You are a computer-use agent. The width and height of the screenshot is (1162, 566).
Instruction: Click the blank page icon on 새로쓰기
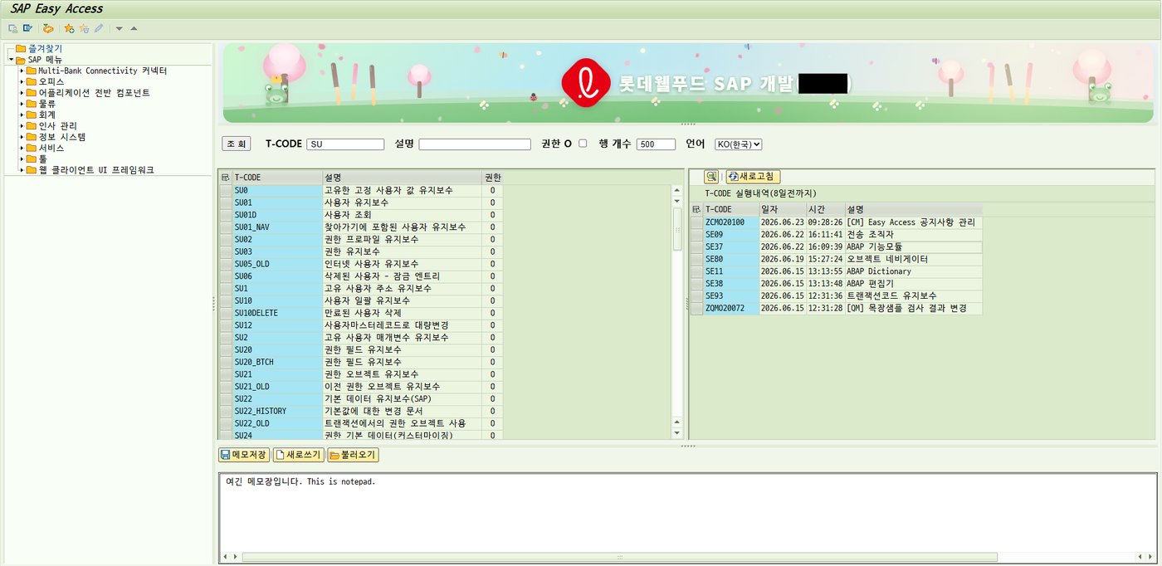coord(280,455)
